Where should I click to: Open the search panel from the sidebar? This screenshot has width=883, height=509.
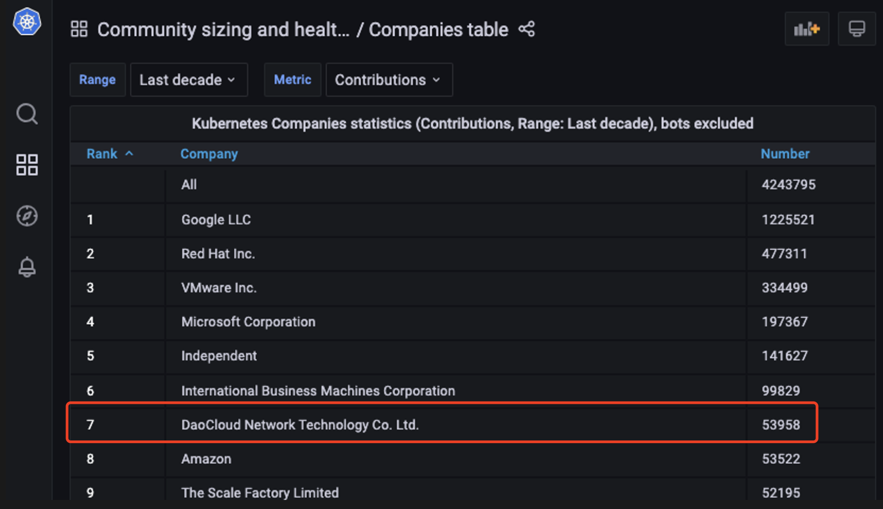tap(27, 114)
